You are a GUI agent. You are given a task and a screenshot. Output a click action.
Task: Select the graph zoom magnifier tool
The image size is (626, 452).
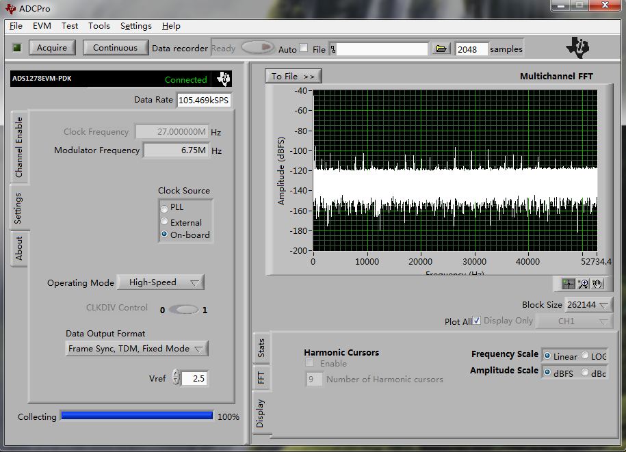584,284
